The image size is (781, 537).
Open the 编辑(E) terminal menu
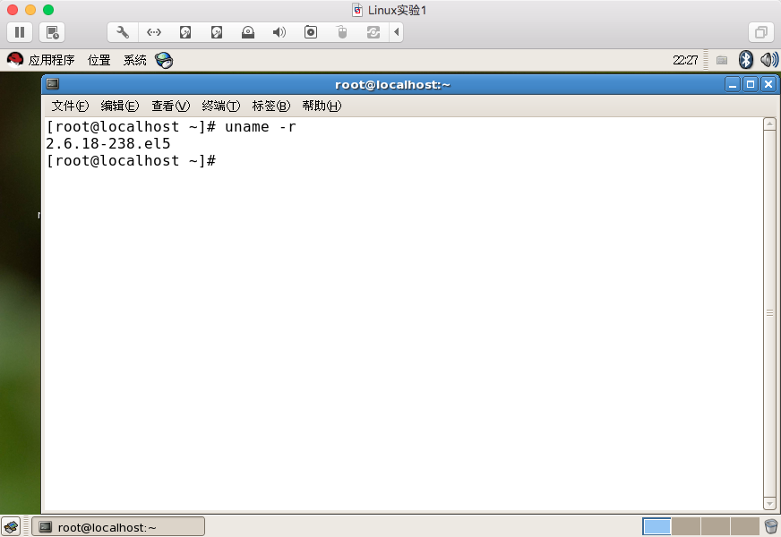tap(119, 106)
